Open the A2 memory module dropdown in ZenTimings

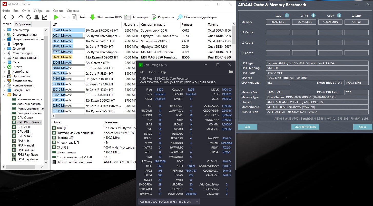pyautogui.click(x=168, y=202)
